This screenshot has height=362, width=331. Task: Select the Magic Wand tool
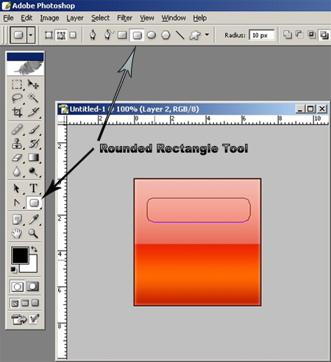click(33, 98)
